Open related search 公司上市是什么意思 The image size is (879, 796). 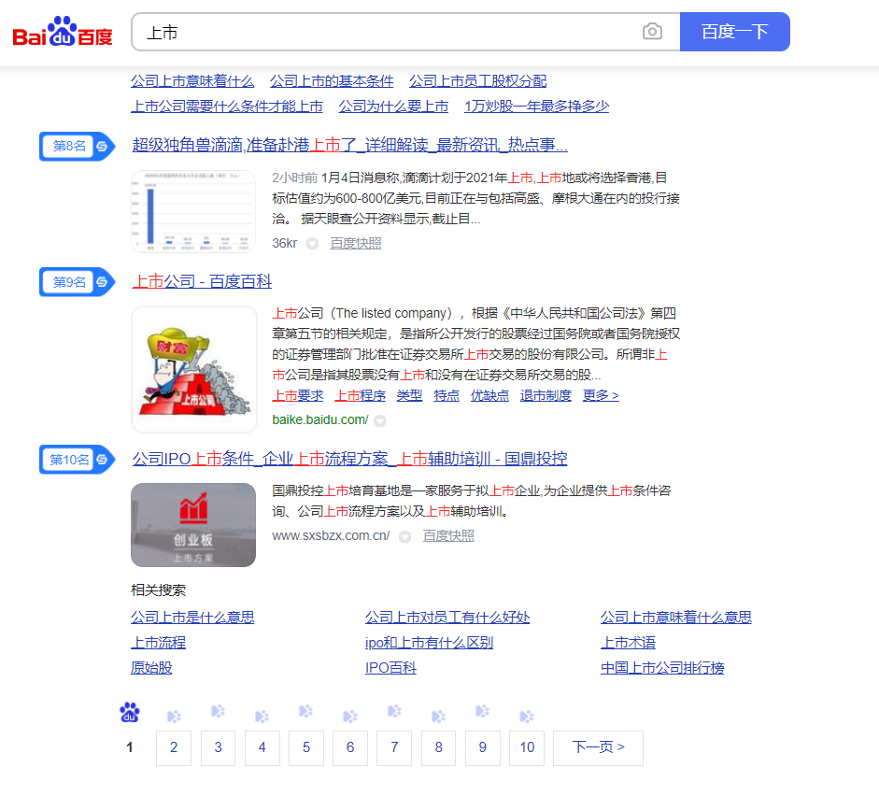(192, 618)
